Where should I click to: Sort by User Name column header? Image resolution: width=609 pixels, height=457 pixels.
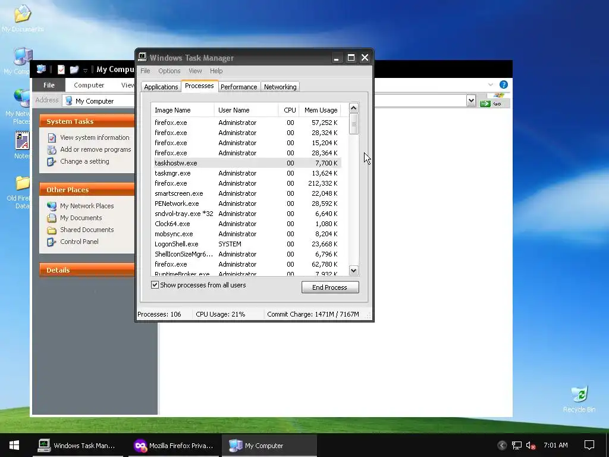tap(246, 110)
